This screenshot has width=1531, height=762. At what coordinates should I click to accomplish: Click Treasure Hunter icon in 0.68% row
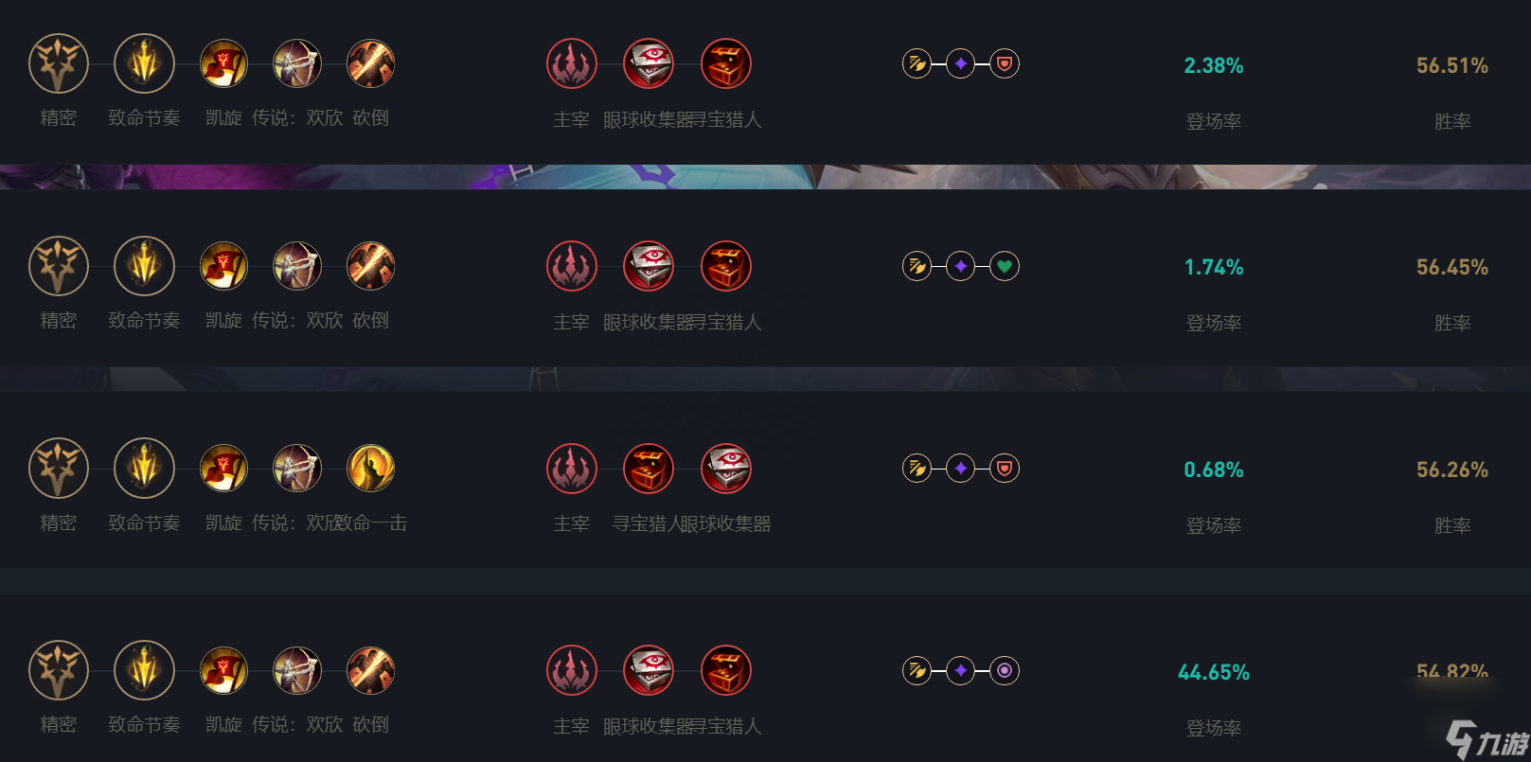(x=649, y=468)
